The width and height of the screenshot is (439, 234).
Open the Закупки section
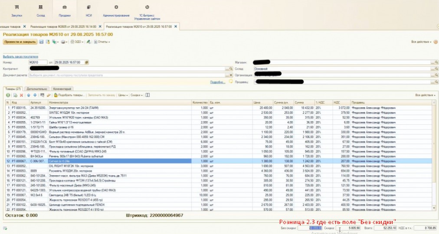(x=17, y=11)
